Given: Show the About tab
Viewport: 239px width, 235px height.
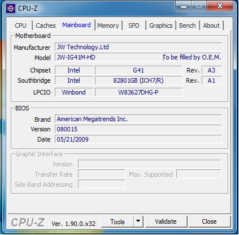Looking at the screenshot, I should pos(211,25).
